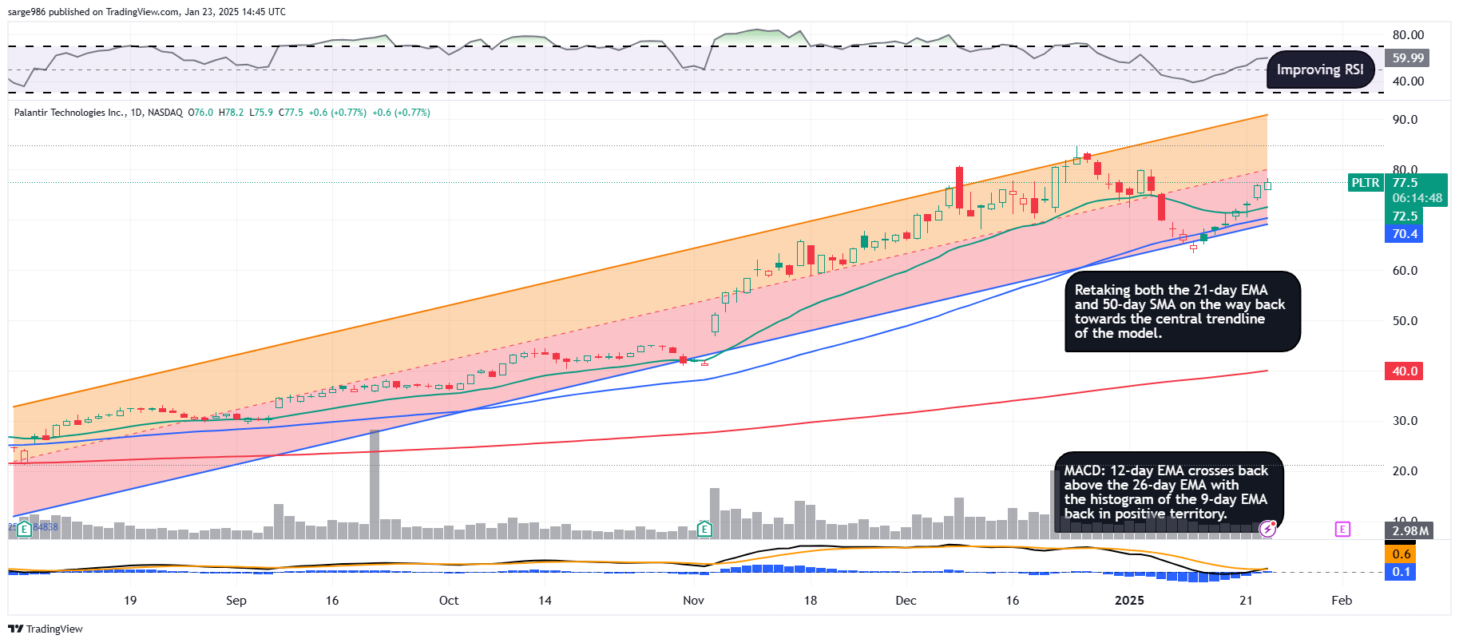The height and width of the screenshot is (643, 1459).
Task: Select the 'Retaking both the 21-day EMA' note
Action: pos(1181,312)
